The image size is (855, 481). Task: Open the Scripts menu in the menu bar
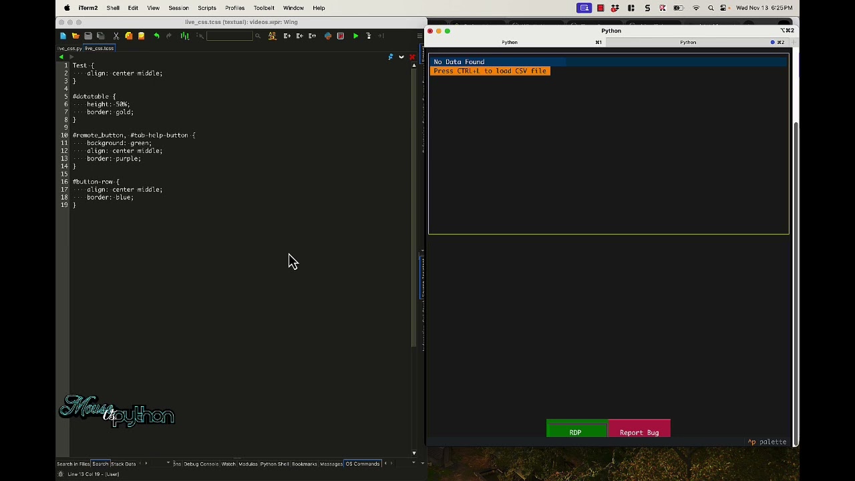(x=207, y=8)
